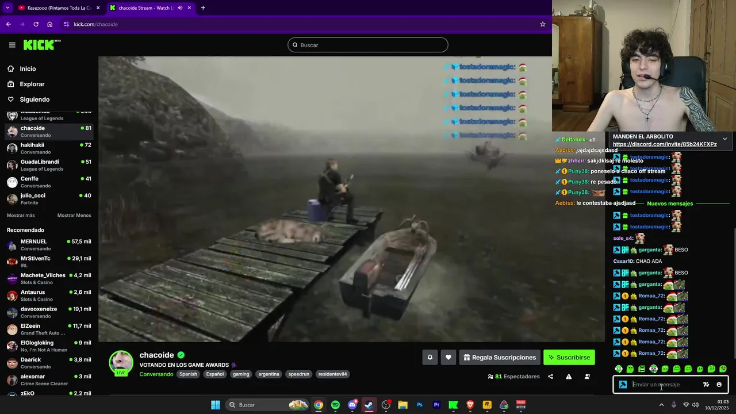Screen dimensions: 736x414
Task: Open Antaurus recommended channel
Action: [49, 296]
